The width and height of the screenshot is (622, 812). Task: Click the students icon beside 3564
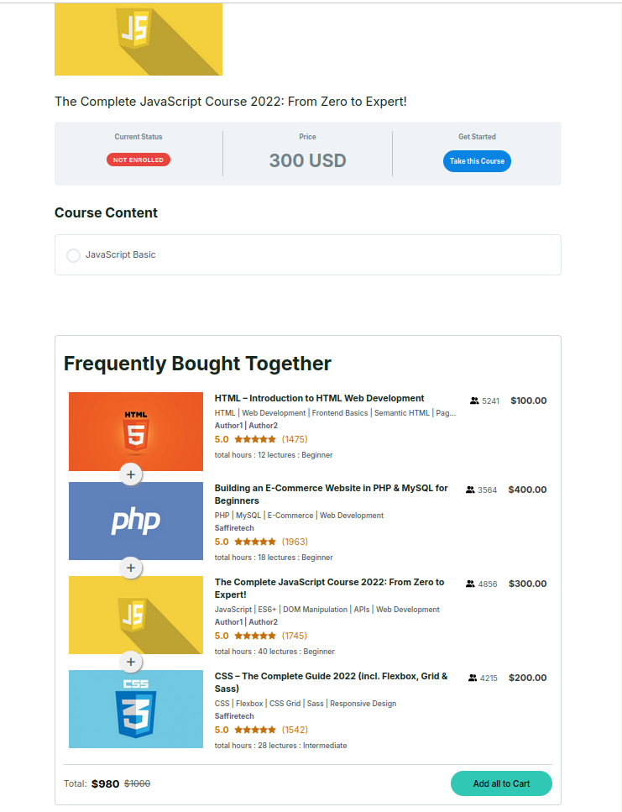(470, 490)
